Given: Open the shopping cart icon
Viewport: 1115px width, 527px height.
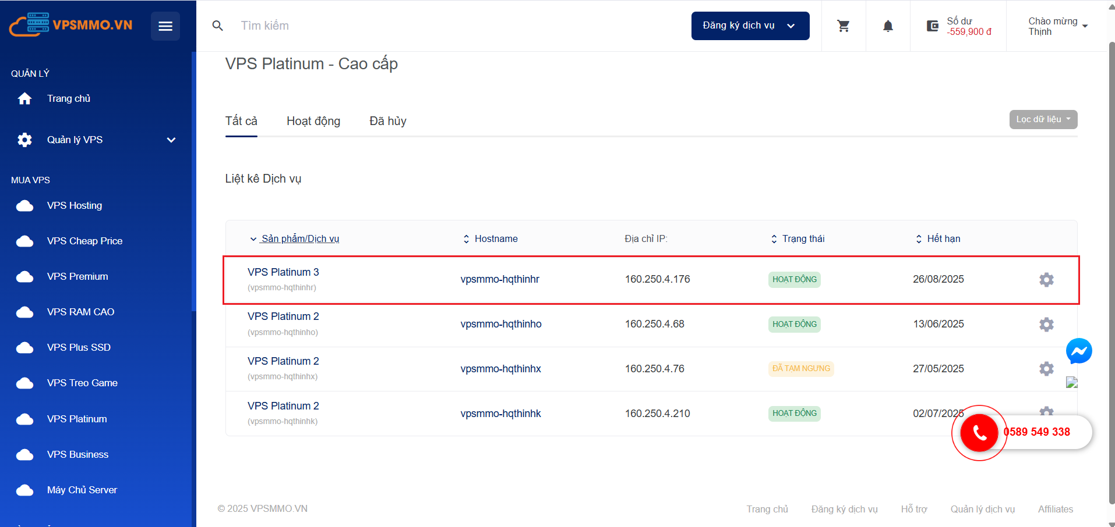Looking at the screenshot, I should (844, 26).
